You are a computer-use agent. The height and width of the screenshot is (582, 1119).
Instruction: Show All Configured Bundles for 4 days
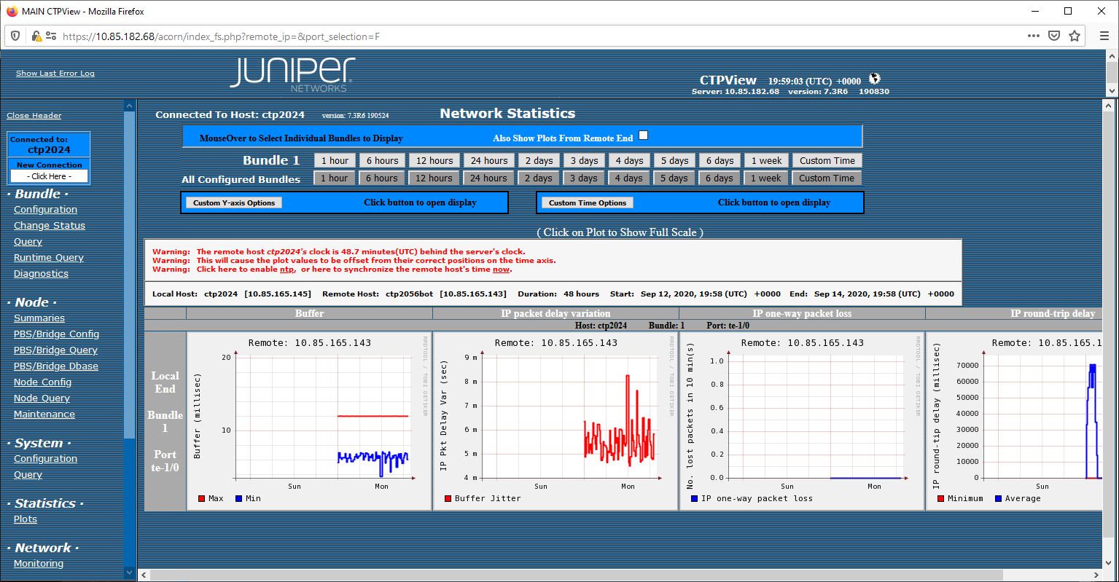[x=628, y=178]
